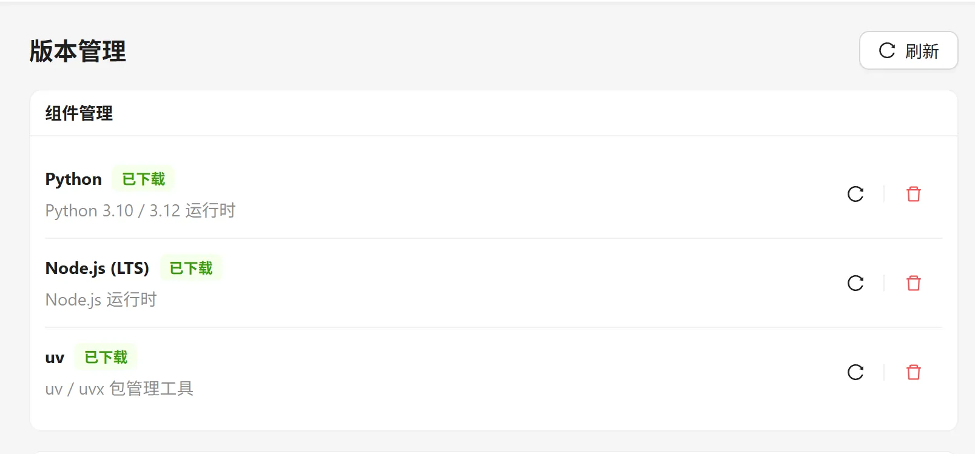Click the 组件管理 card header
The width and height of the screenshot is (975, 454).
(79, 113)
